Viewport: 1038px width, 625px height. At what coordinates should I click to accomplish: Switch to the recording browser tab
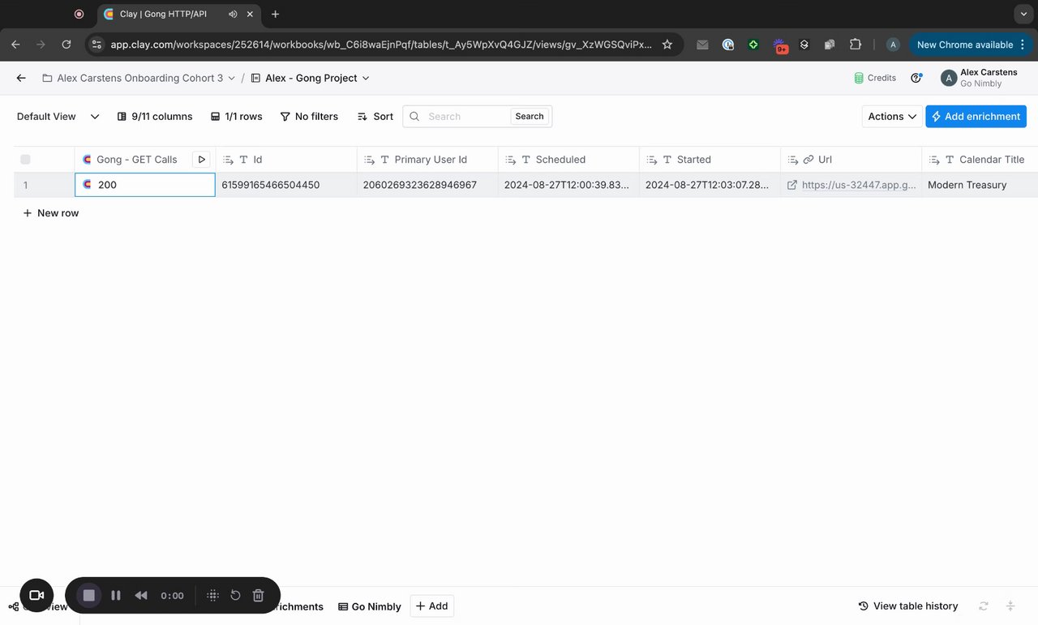pos(79,14)
